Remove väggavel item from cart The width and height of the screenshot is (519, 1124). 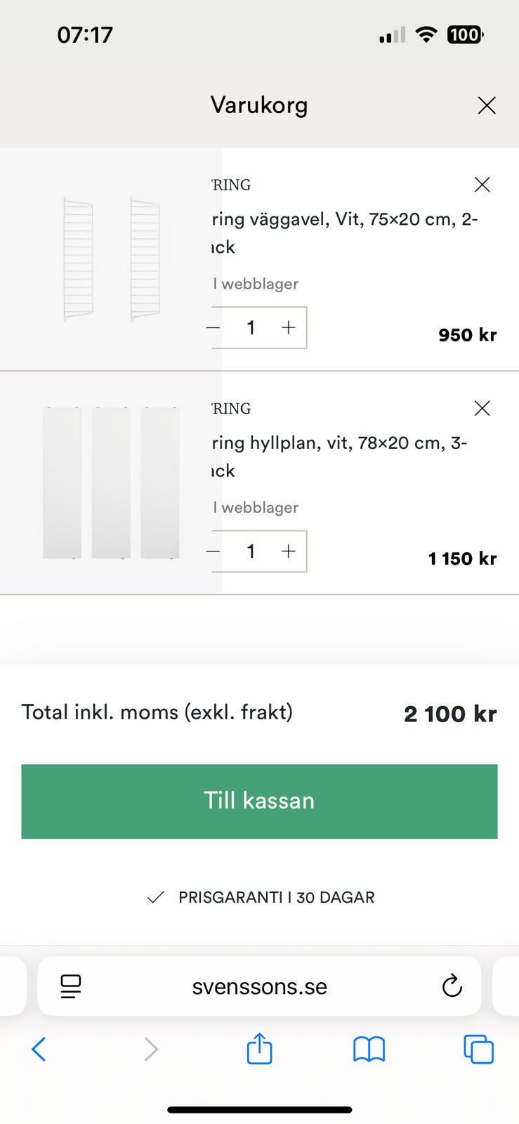(x=482, y=185)
